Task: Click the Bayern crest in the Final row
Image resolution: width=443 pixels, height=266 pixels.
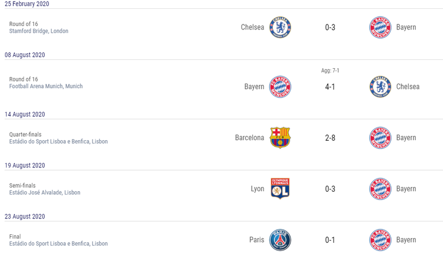Action: (x=380, y=240)
